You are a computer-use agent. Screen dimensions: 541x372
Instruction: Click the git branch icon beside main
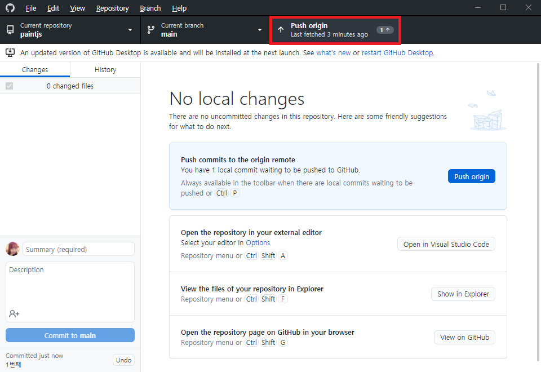pos(151,30)
